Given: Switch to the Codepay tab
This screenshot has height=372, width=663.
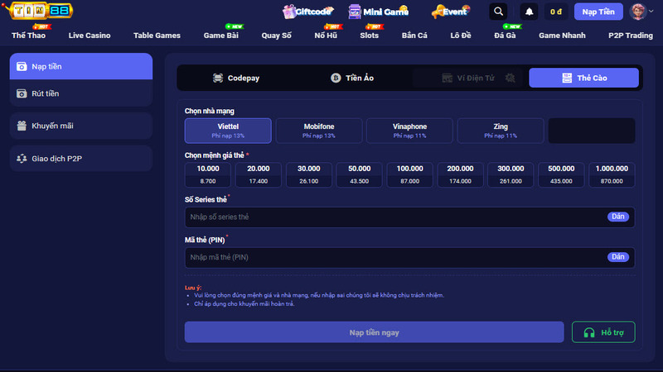Looking at the screenshot, I should [236, 78].
